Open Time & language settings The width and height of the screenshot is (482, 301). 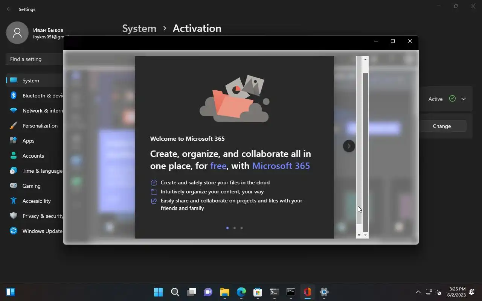tap(35, 171)
